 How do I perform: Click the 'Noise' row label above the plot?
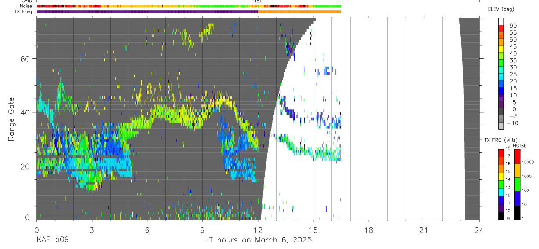pos(26,6)
